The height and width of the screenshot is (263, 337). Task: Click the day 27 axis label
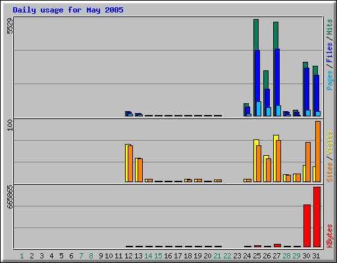pyautogui.click(x=276, y=256)
